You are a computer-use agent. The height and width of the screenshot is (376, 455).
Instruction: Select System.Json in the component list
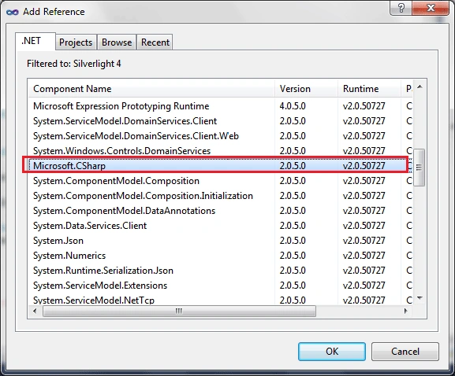(x=221, y=241)
